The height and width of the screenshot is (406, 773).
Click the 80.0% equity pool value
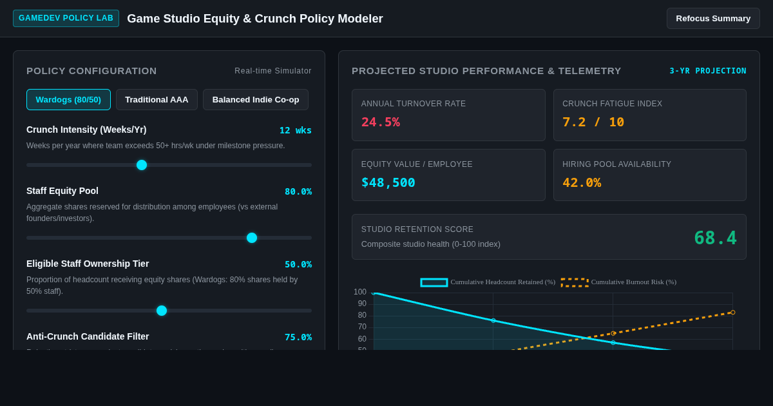[x=298, y=191]
